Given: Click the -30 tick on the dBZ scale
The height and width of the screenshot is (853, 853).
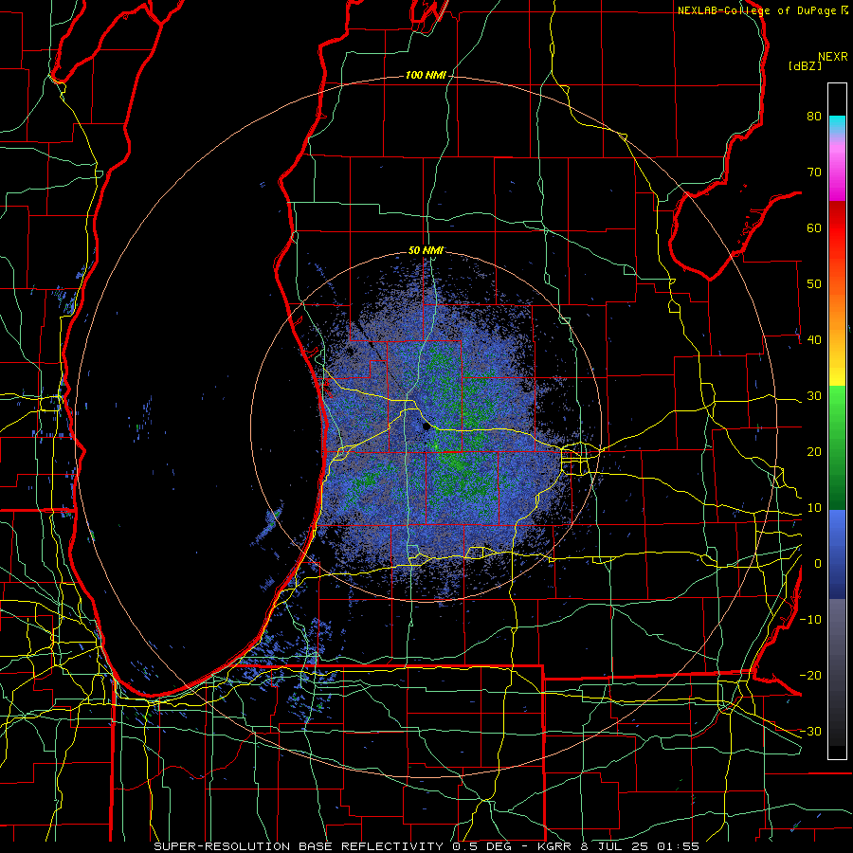Looking at the screenshot, I should [810, 731].
